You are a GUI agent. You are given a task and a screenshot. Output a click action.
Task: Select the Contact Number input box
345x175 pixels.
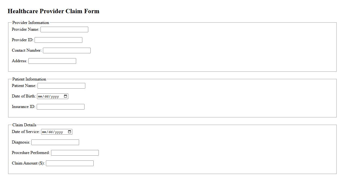tap(67, 51)
